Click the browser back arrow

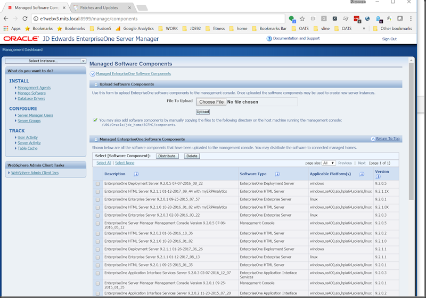pyautogui.click(x=6, y=19)
